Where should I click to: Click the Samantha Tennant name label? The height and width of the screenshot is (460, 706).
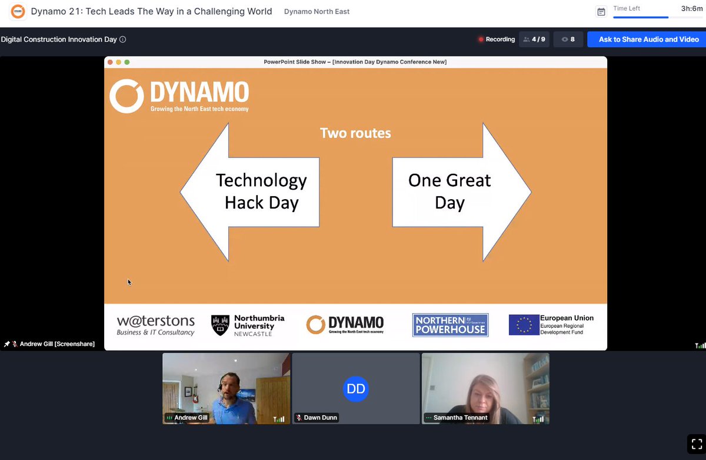pyautogui.click(x=459, y=418)
